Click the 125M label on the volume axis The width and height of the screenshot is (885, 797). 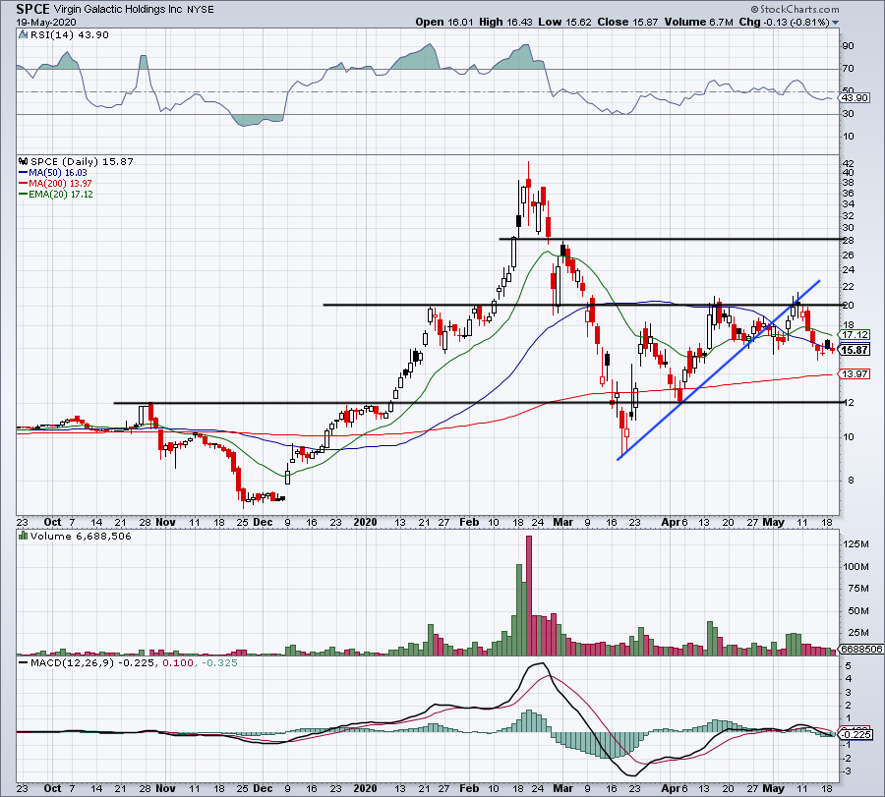click(856, 544)
